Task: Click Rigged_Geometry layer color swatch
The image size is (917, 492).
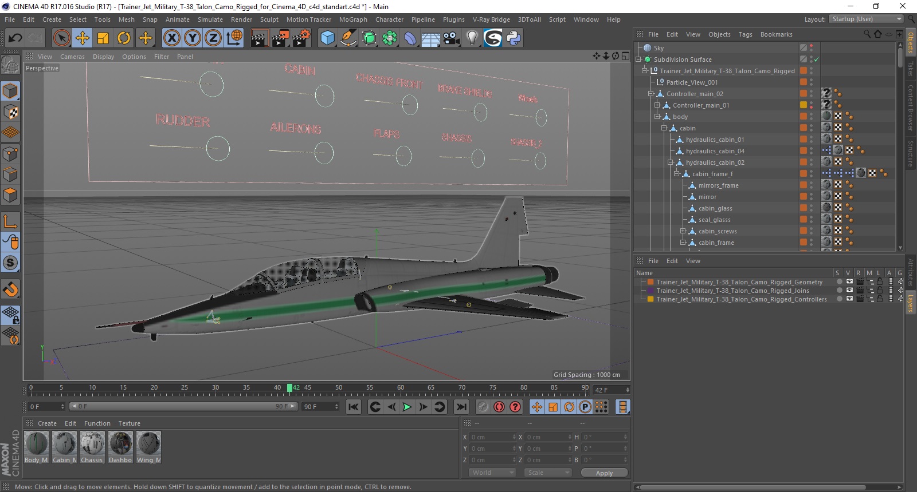Action: point(650,282)
